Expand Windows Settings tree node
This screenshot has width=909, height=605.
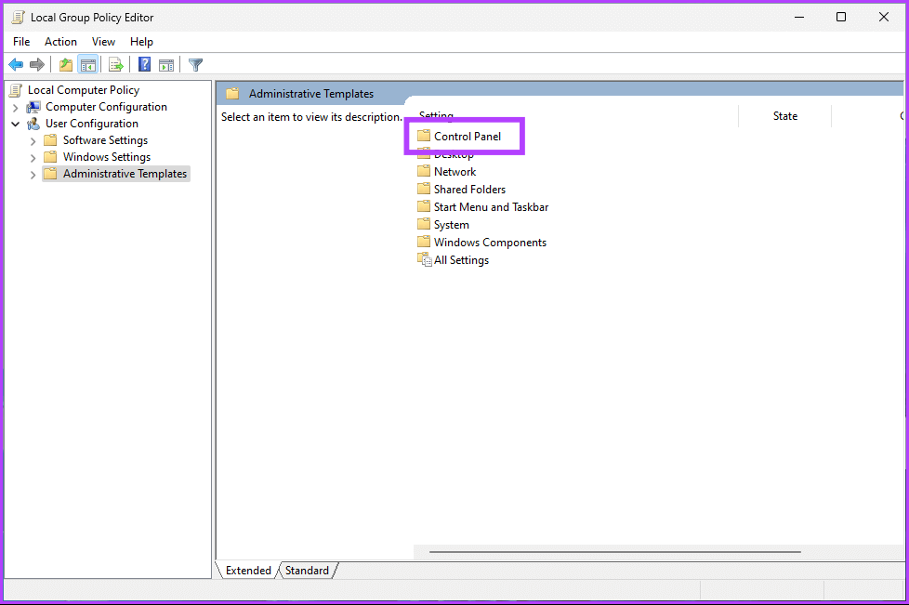point(33,158)
